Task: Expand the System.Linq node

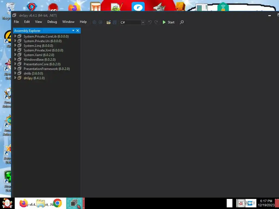Action: (x=15, y=45)
